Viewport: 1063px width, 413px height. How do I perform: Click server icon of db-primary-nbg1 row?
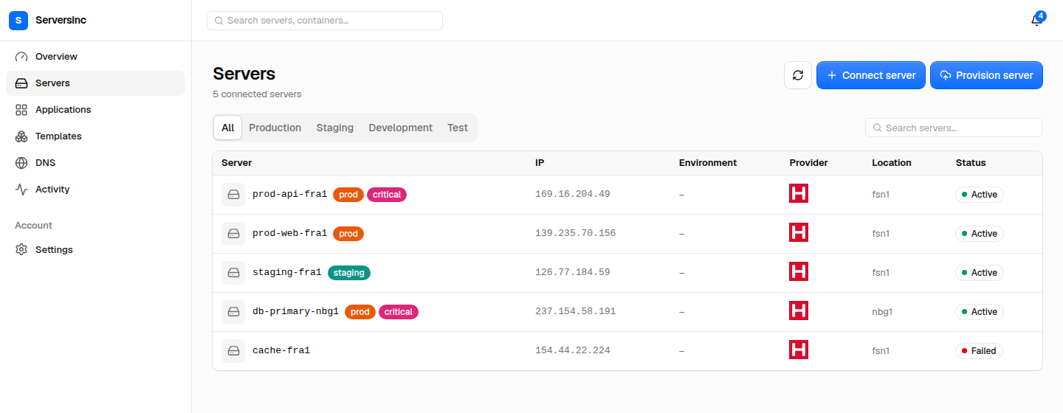pyautogui.click(x=233, y=312)
